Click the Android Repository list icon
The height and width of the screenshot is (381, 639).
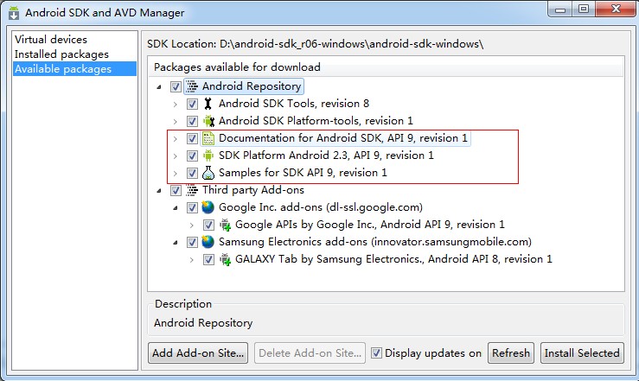192,86
